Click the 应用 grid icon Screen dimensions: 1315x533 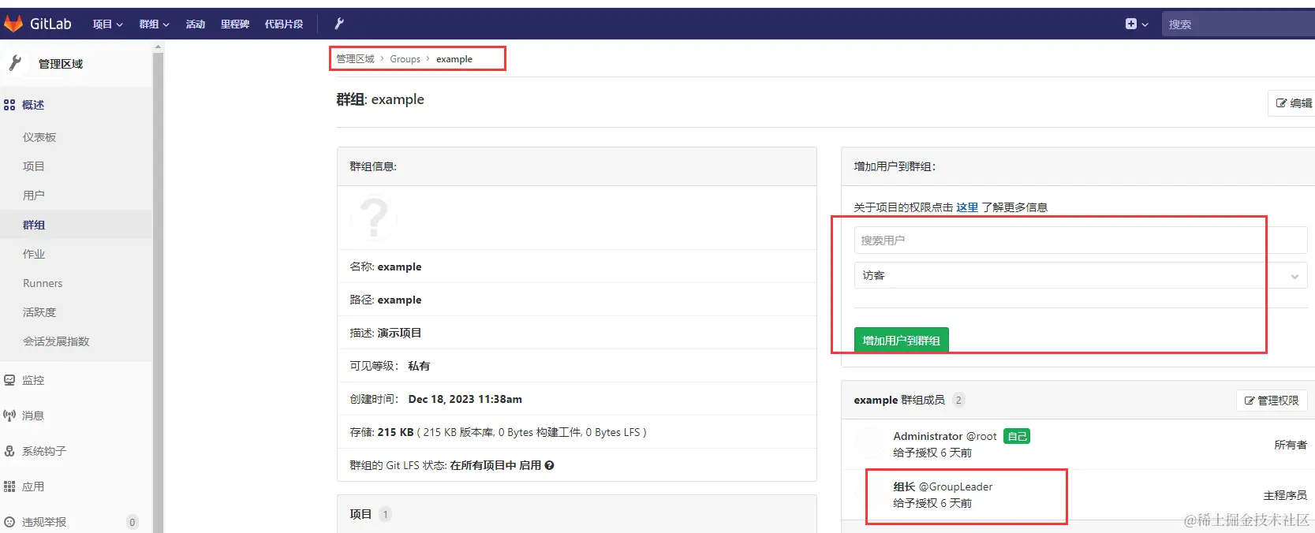9,486
